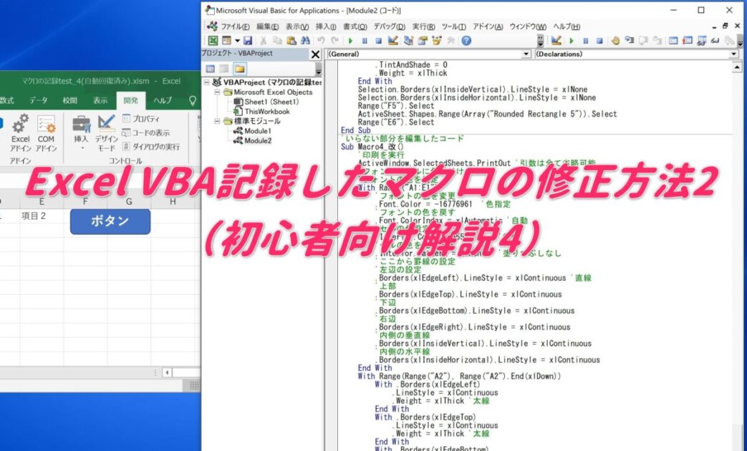Open Locals Window icon in debug toolbar
Image resolution: width=747 pixels, height=451 pixels.
tap(673, 41)
